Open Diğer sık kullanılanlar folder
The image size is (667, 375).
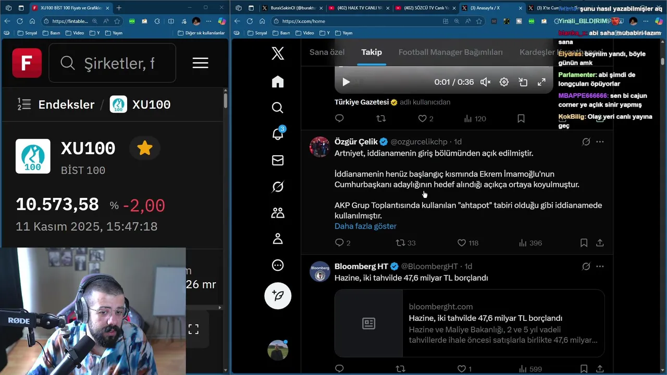tap(201, 33)
